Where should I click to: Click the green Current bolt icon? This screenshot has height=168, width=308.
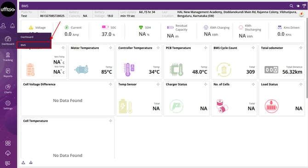click(x=67, y=27)
